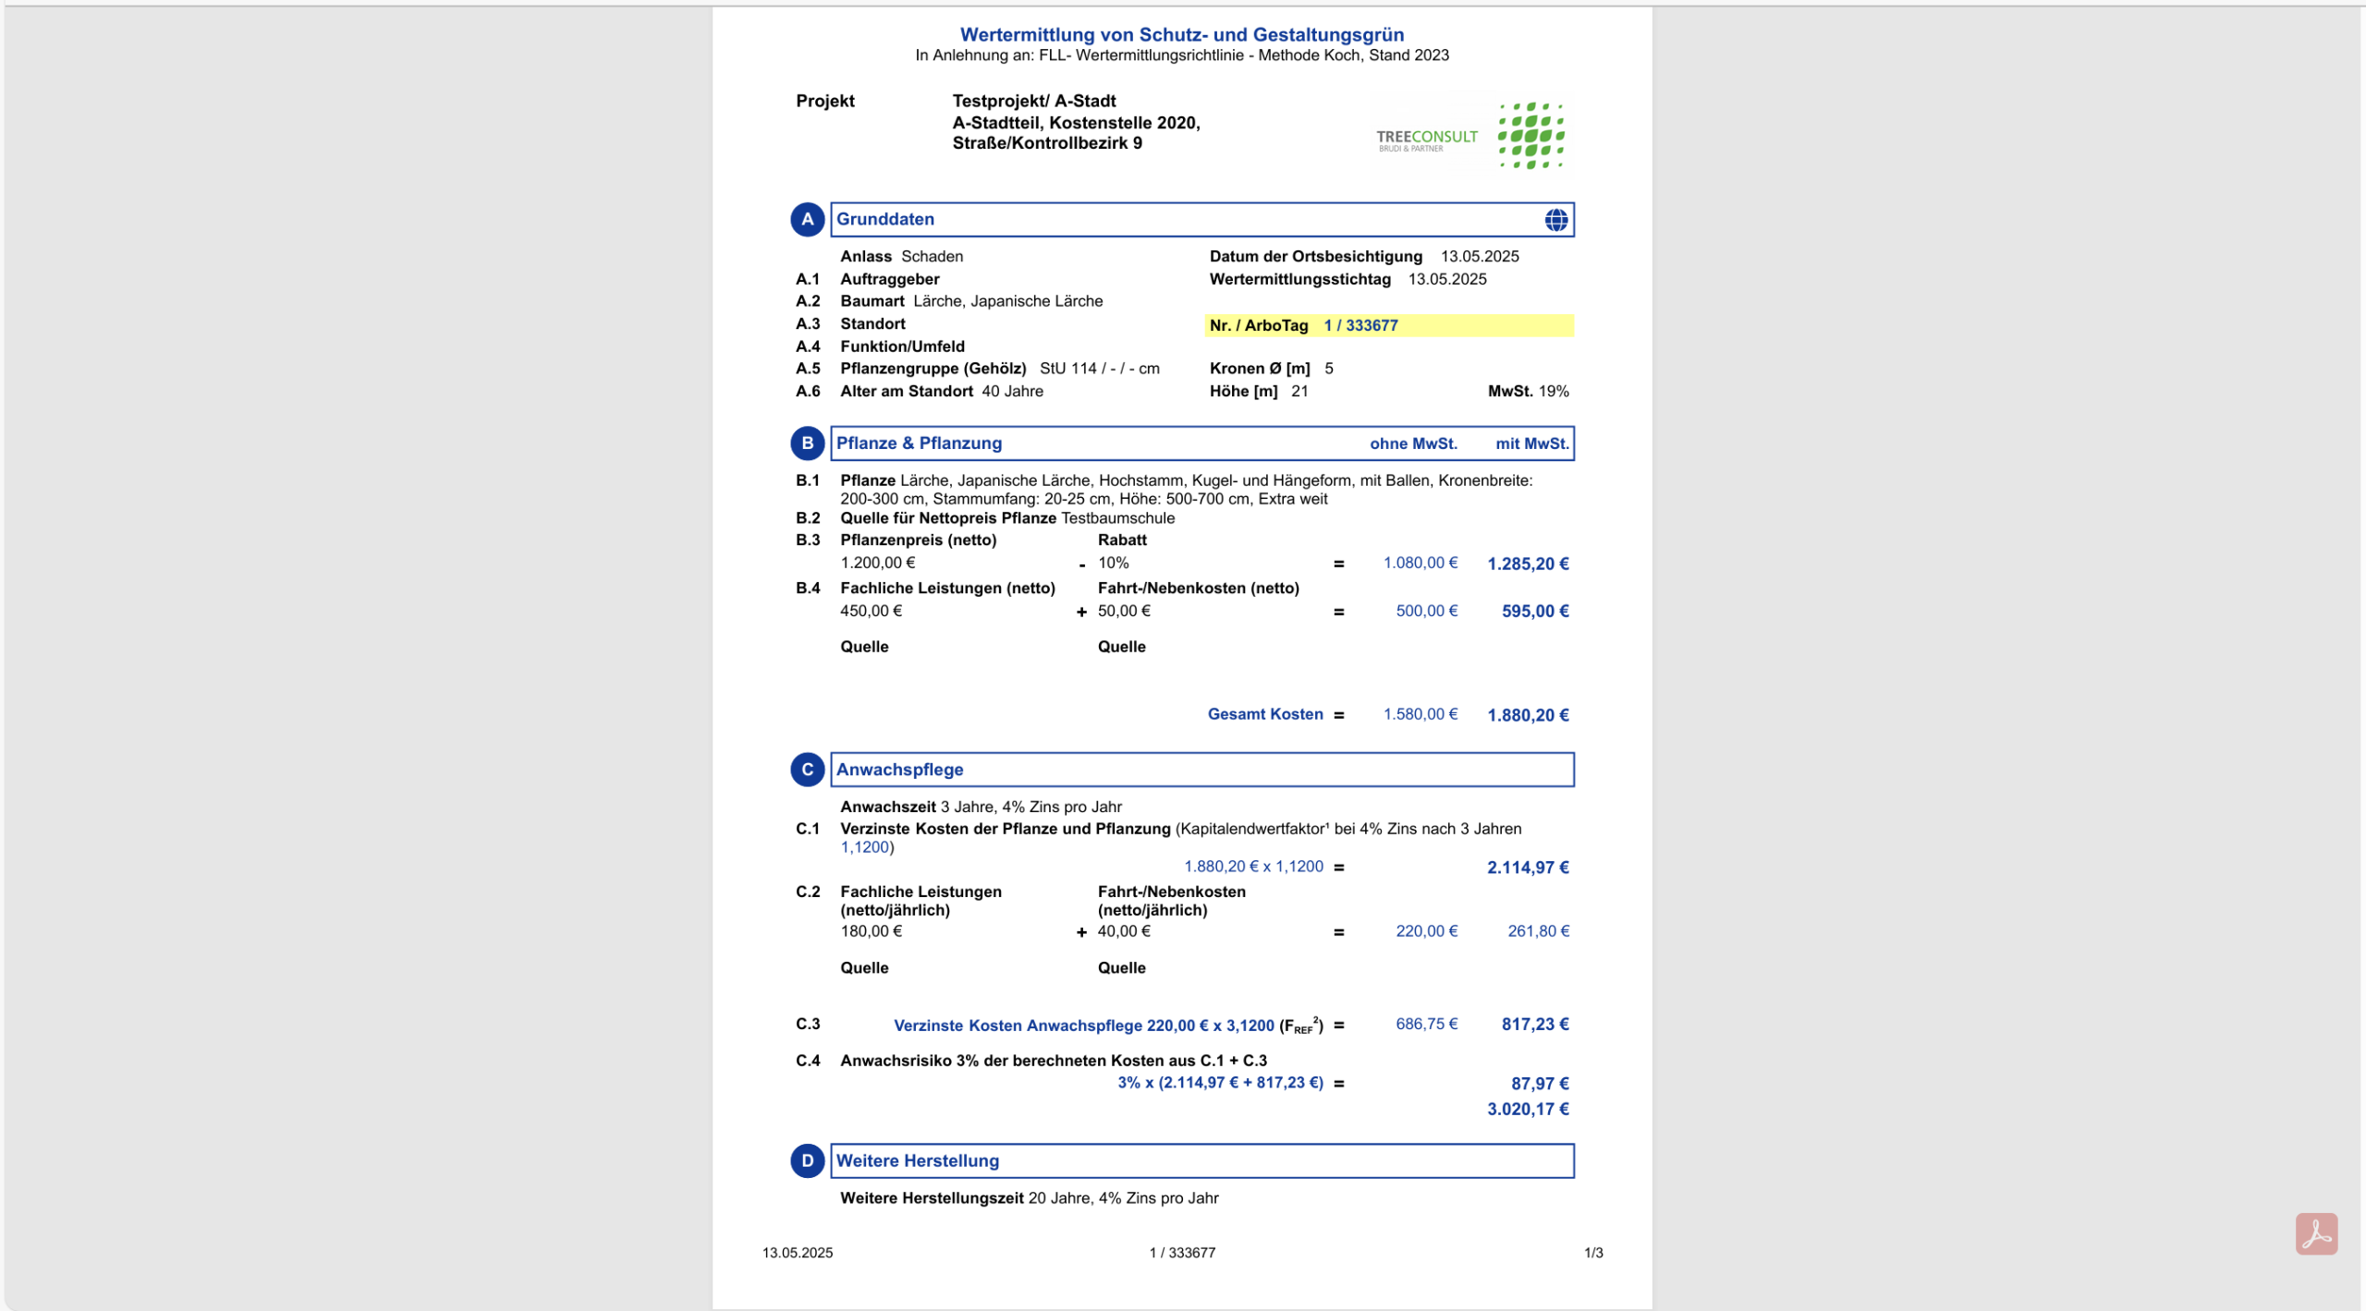
Task: Click the net total 1.580,00 €
Action: pyautogui.click(x=1421, y=714)
